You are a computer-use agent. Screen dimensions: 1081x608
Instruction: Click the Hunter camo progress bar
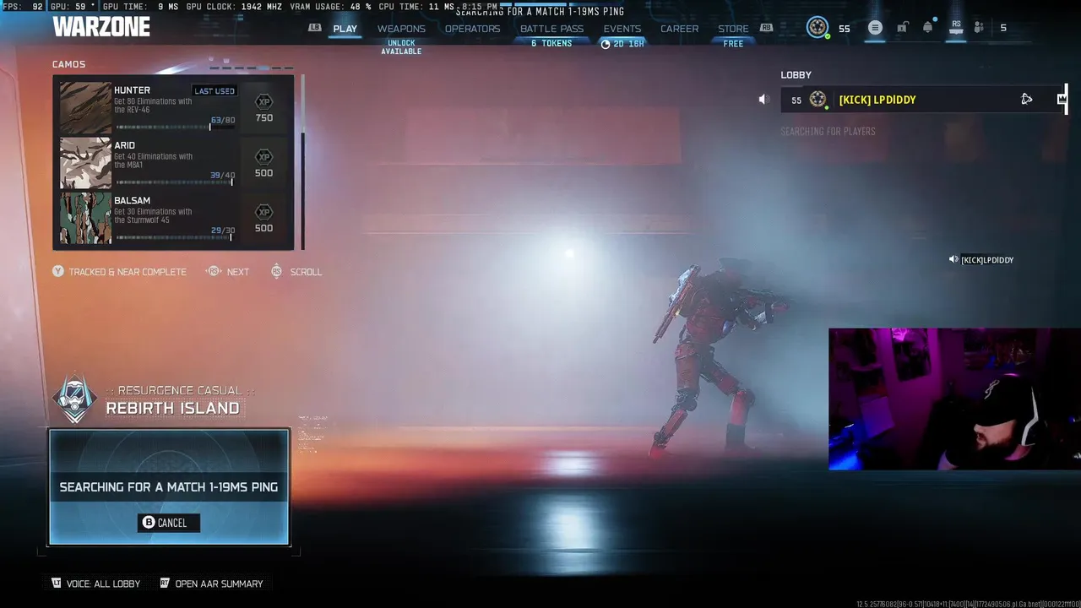coord(175,128)
